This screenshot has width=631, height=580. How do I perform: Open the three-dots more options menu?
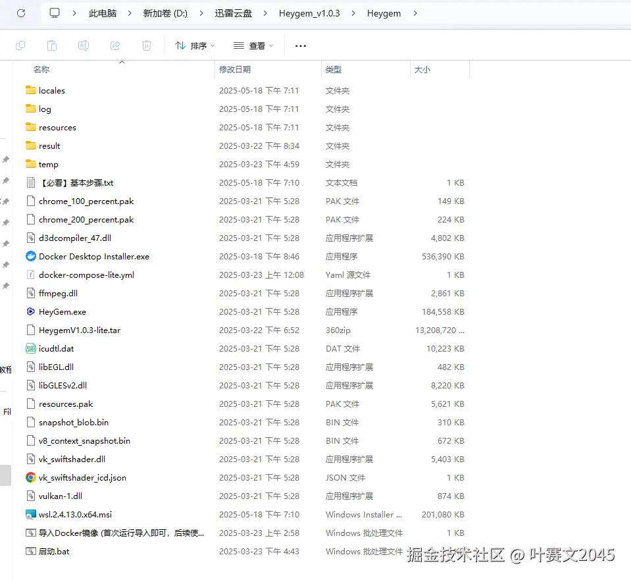(x=301, y=46)
